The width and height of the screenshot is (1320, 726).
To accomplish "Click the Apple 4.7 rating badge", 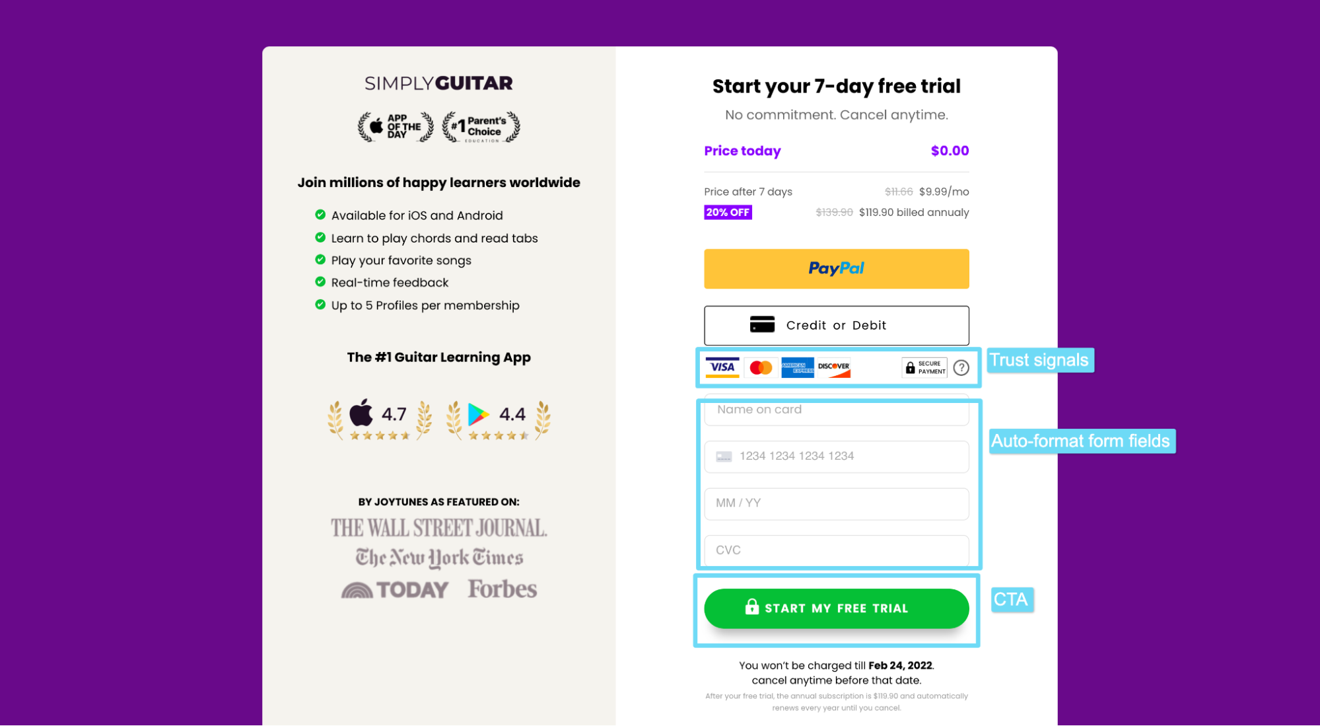I will coord(380,419).
